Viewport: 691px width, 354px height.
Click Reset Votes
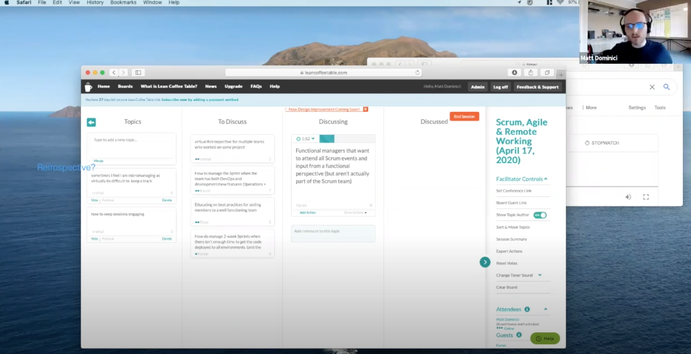(507, 263)
